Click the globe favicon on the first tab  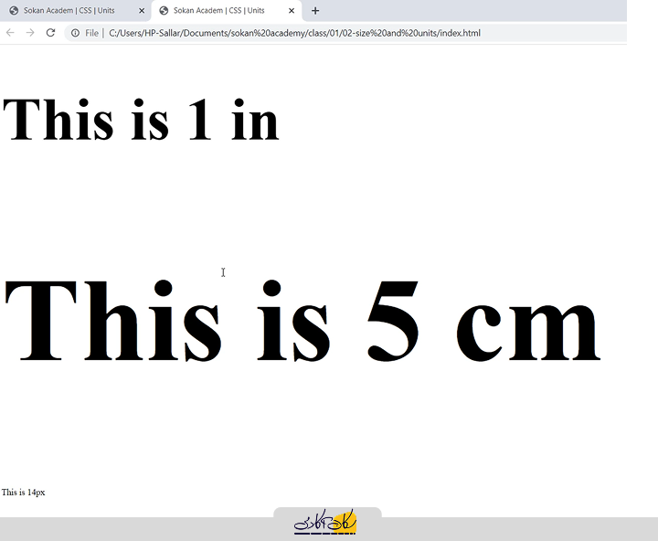pos(14,11)
